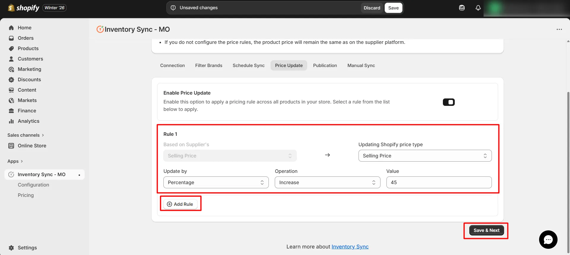Open Updating Shopify price type dropdown
The width and height of the screenshot is (570, 255).
pos(425,156)
